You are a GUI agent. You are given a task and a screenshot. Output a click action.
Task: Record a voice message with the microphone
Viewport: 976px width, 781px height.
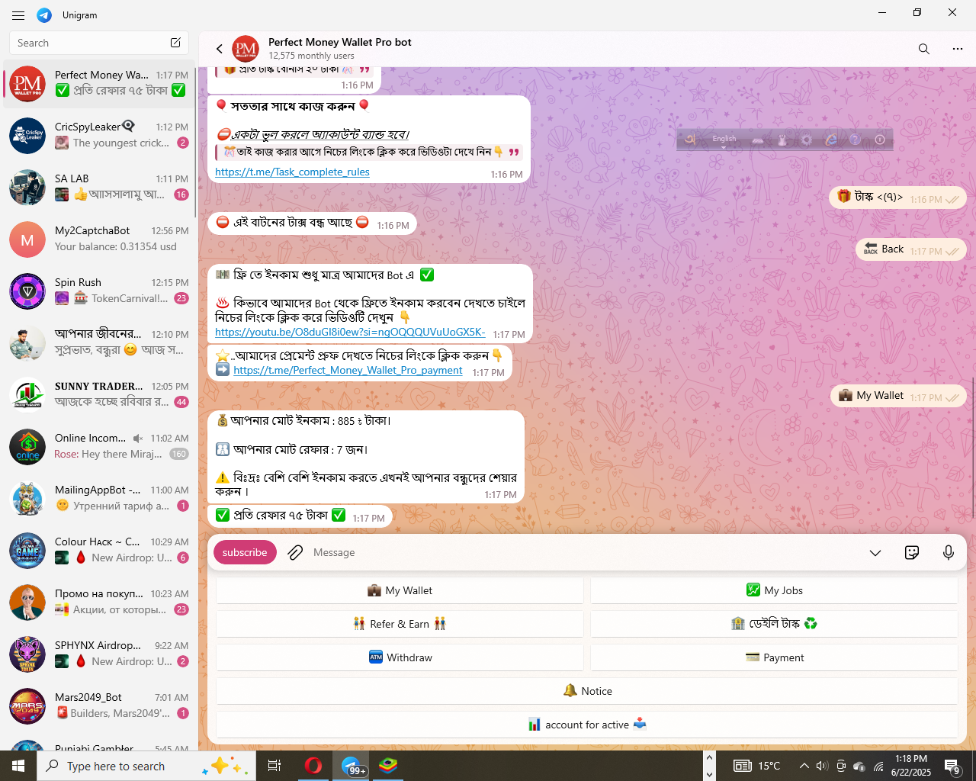pyautogui.click(x=949, y=552)
